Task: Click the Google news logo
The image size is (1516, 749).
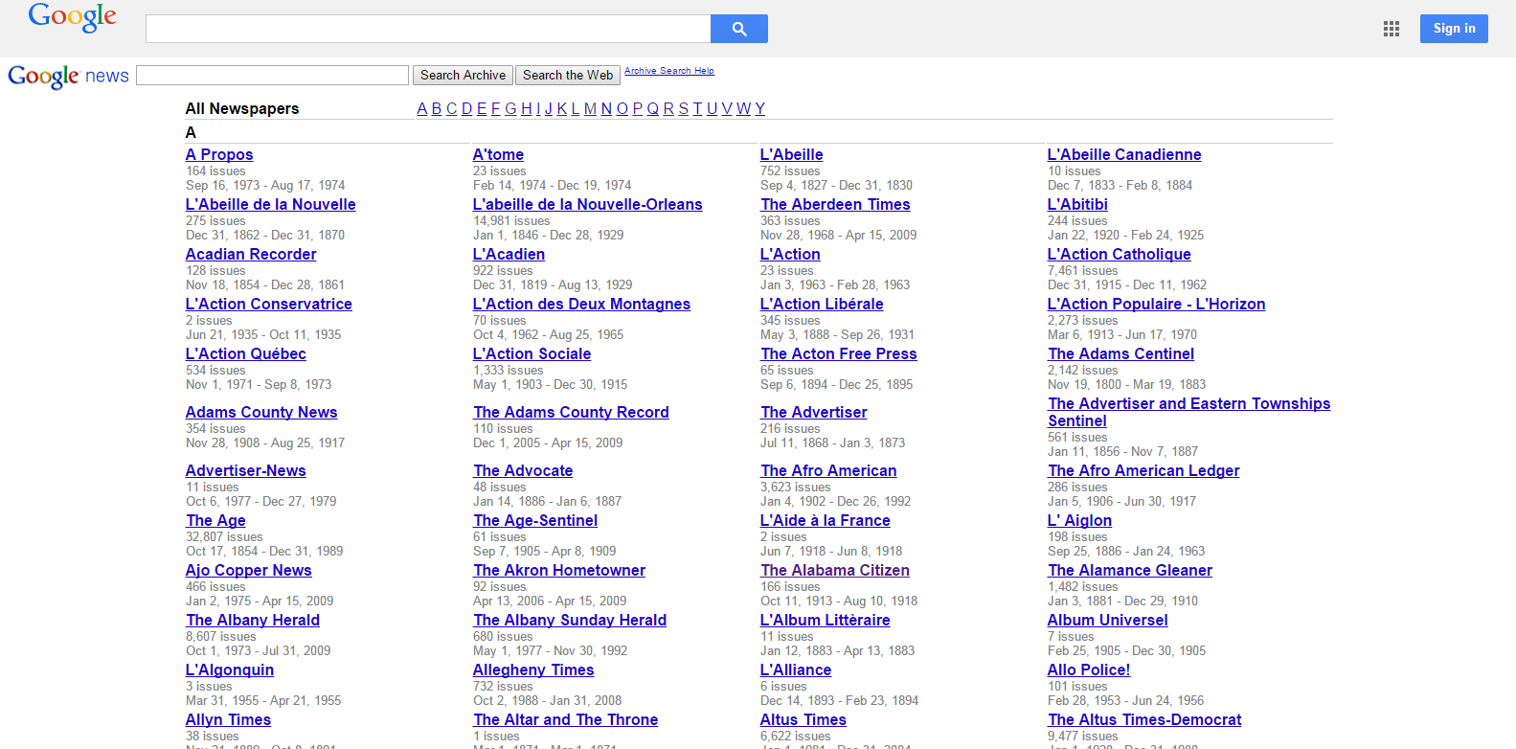Action: (68, 77)
